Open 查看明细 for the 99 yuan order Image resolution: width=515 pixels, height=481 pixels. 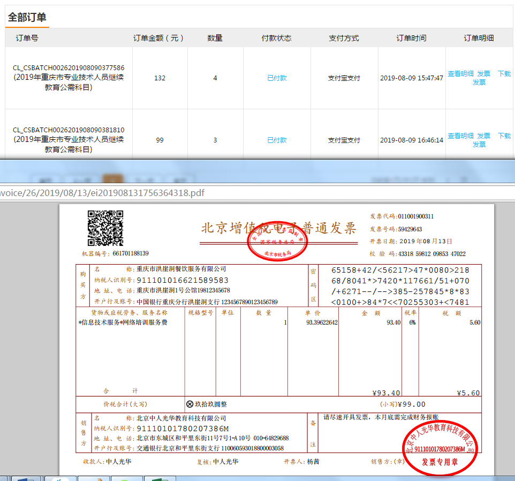pos(460,136)
